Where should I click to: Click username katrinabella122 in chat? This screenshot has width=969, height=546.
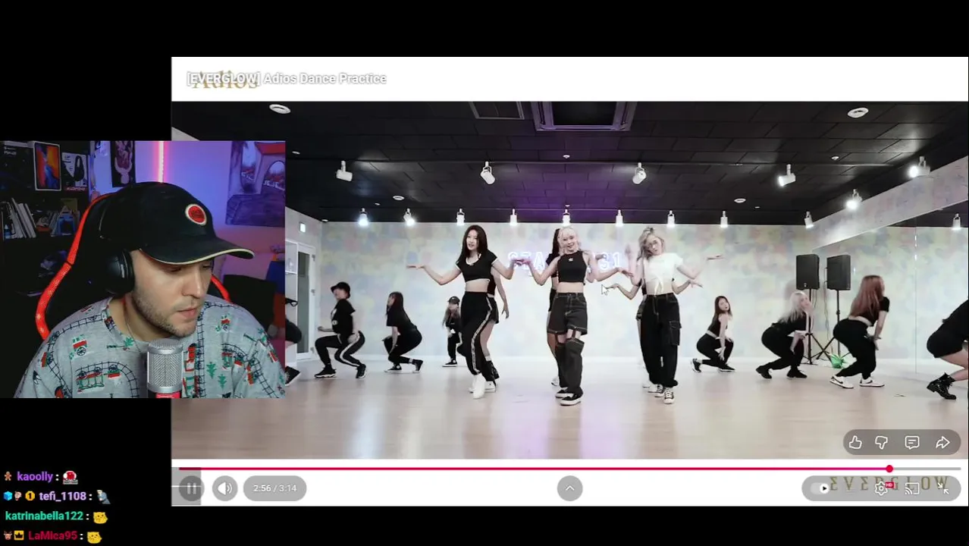pyautogui.click(x=44, y=516)
